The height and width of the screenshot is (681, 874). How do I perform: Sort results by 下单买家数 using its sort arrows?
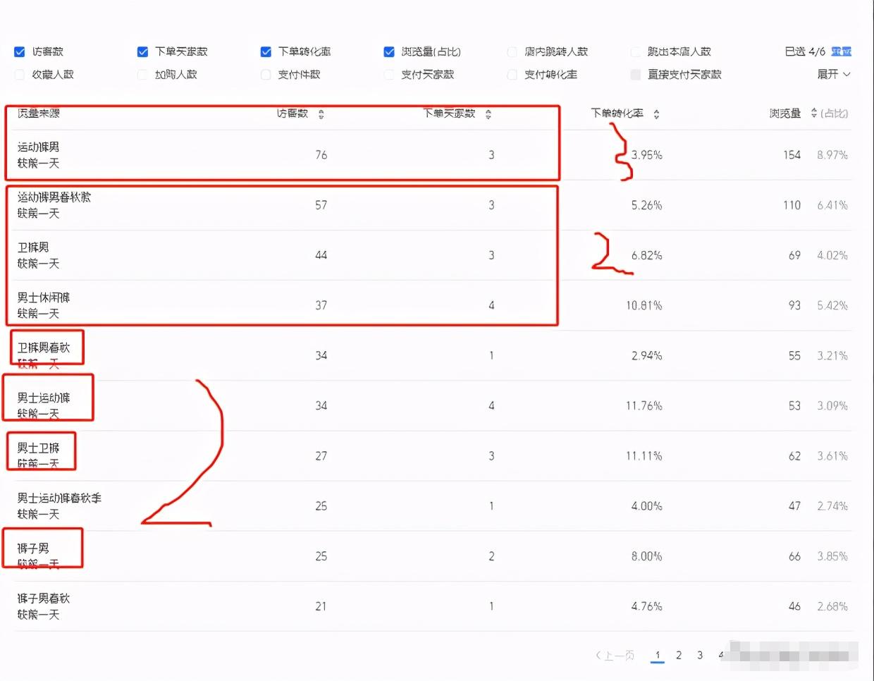pos(488,114)
